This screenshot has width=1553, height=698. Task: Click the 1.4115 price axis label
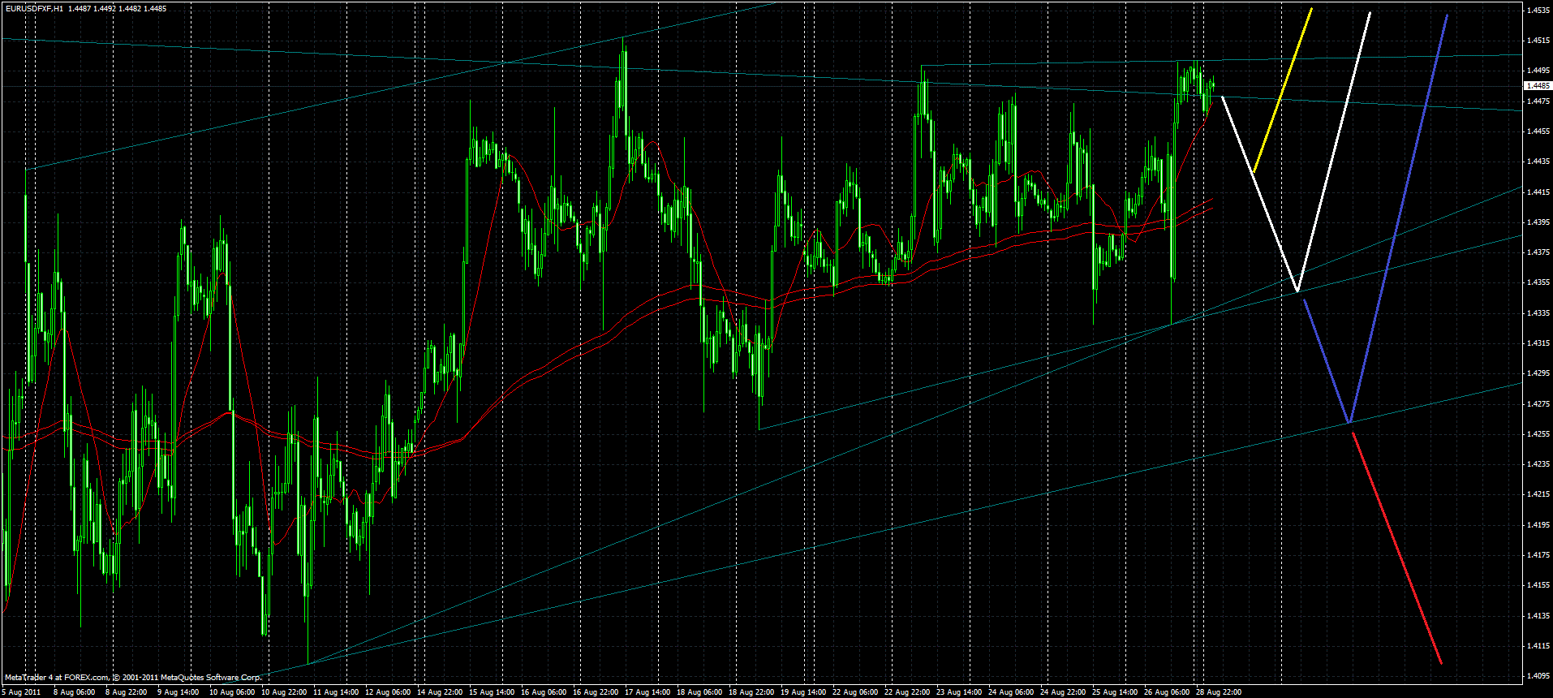click(x=1538, y=645)
